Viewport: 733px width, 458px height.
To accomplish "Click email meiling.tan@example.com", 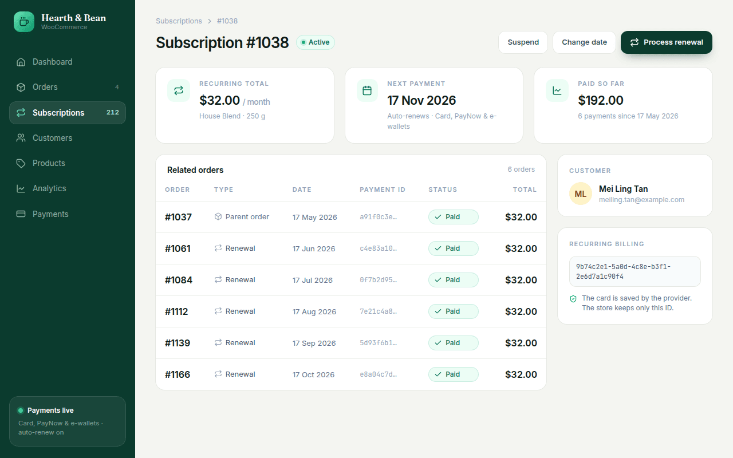I will click(x=642, y=200).
